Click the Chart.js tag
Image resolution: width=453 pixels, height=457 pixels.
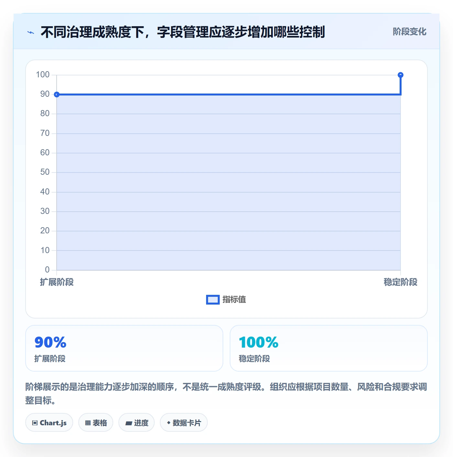(x=49, y=422)
